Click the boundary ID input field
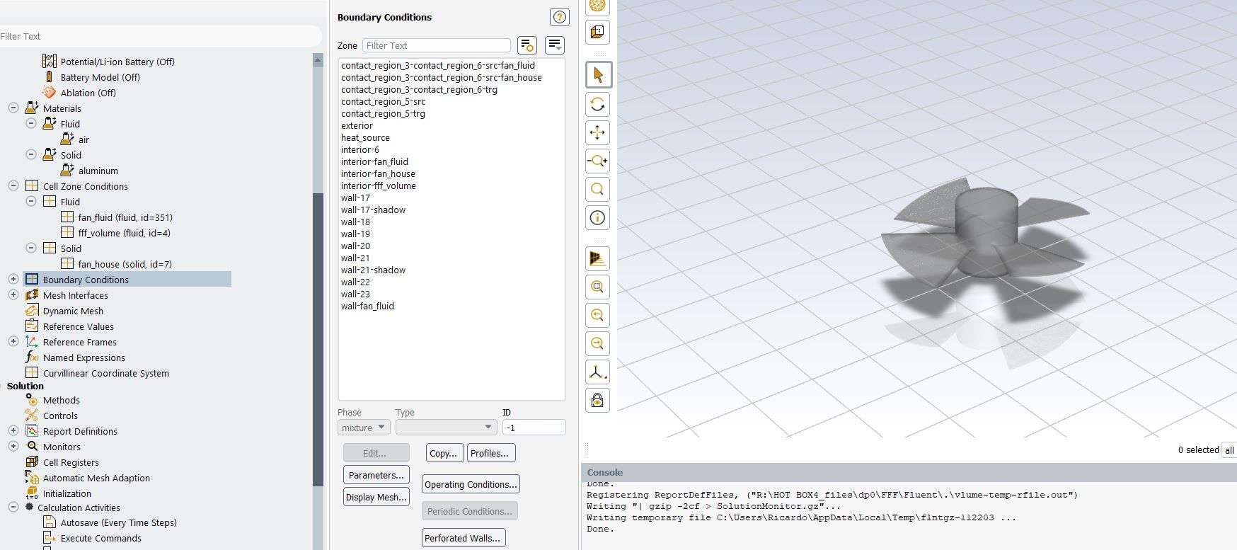This screenshot has width=1237, height=550. [534, 428]
